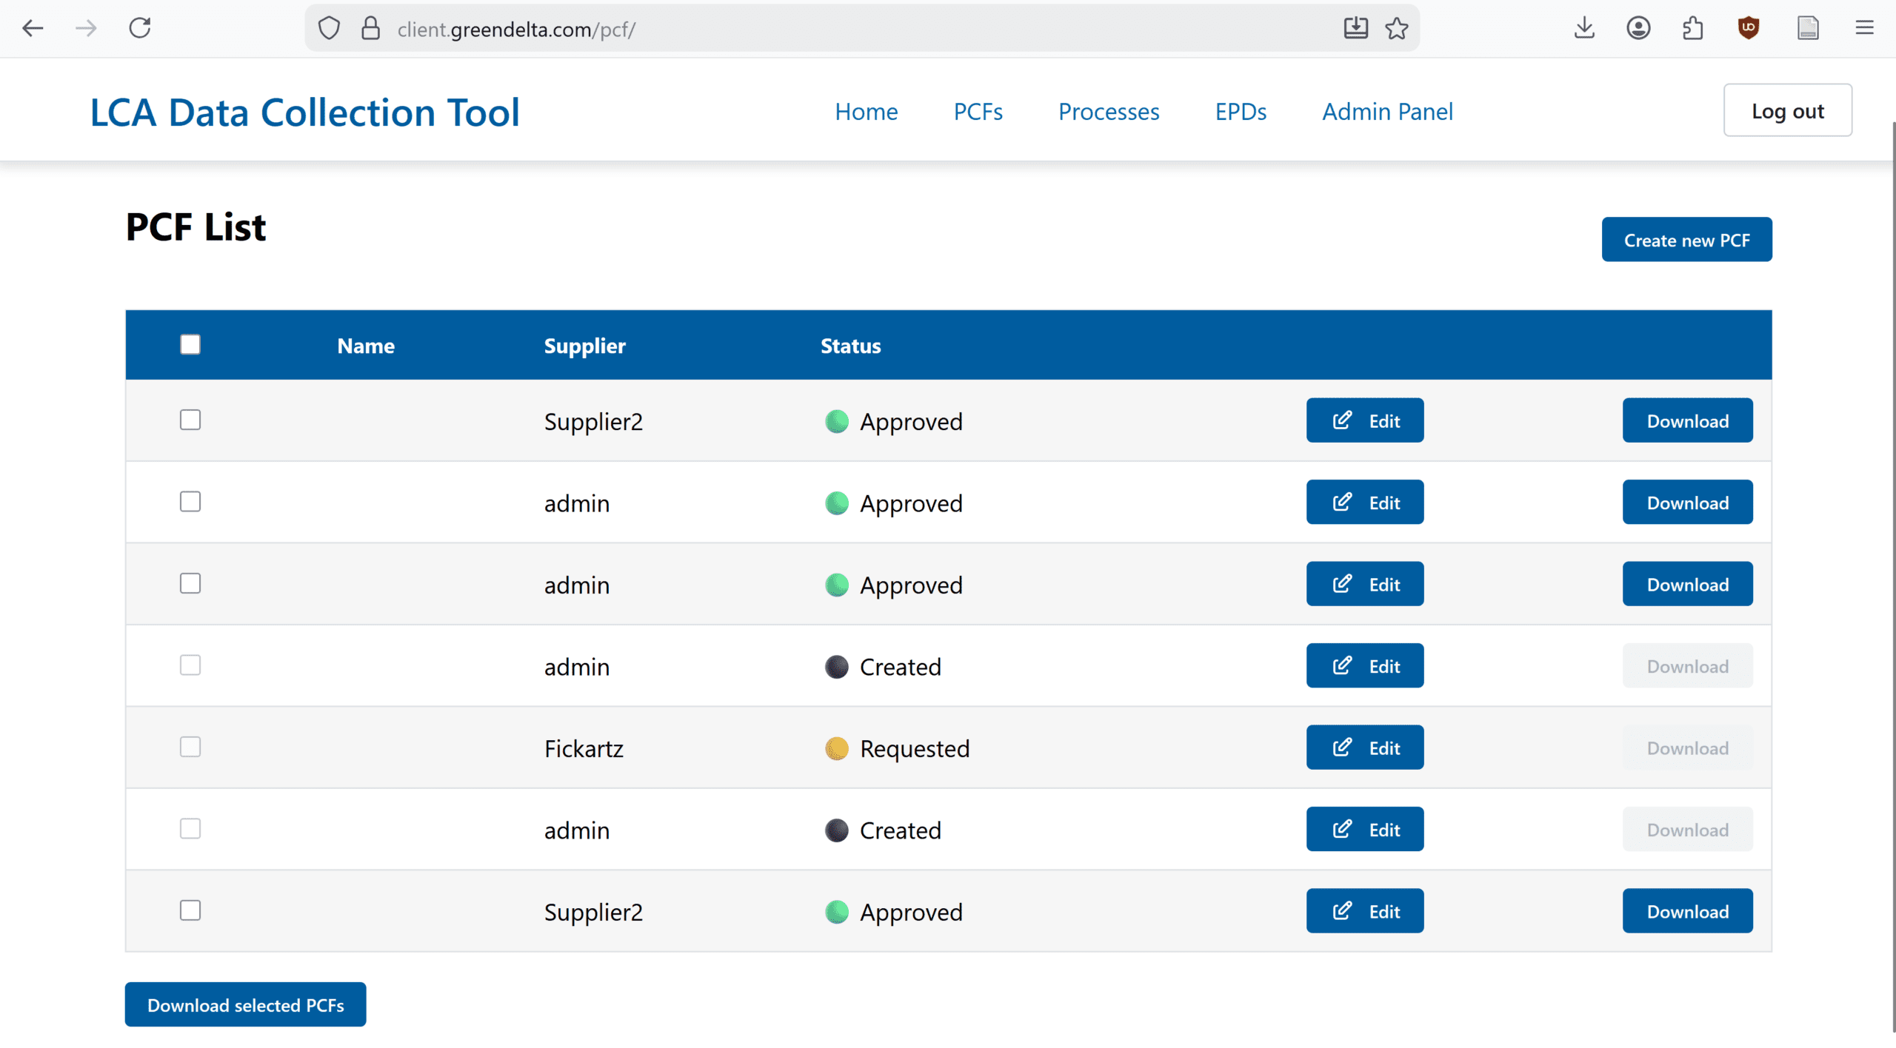Select the checkbox in the Fickartz row

click(x=190, y=748)
